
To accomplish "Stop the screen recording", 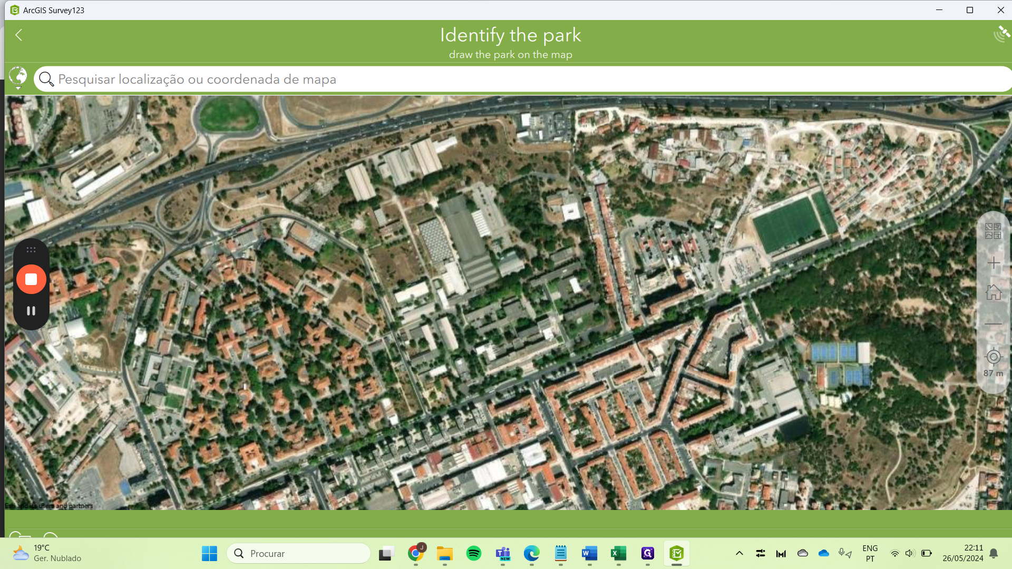I will click(31, 279).
